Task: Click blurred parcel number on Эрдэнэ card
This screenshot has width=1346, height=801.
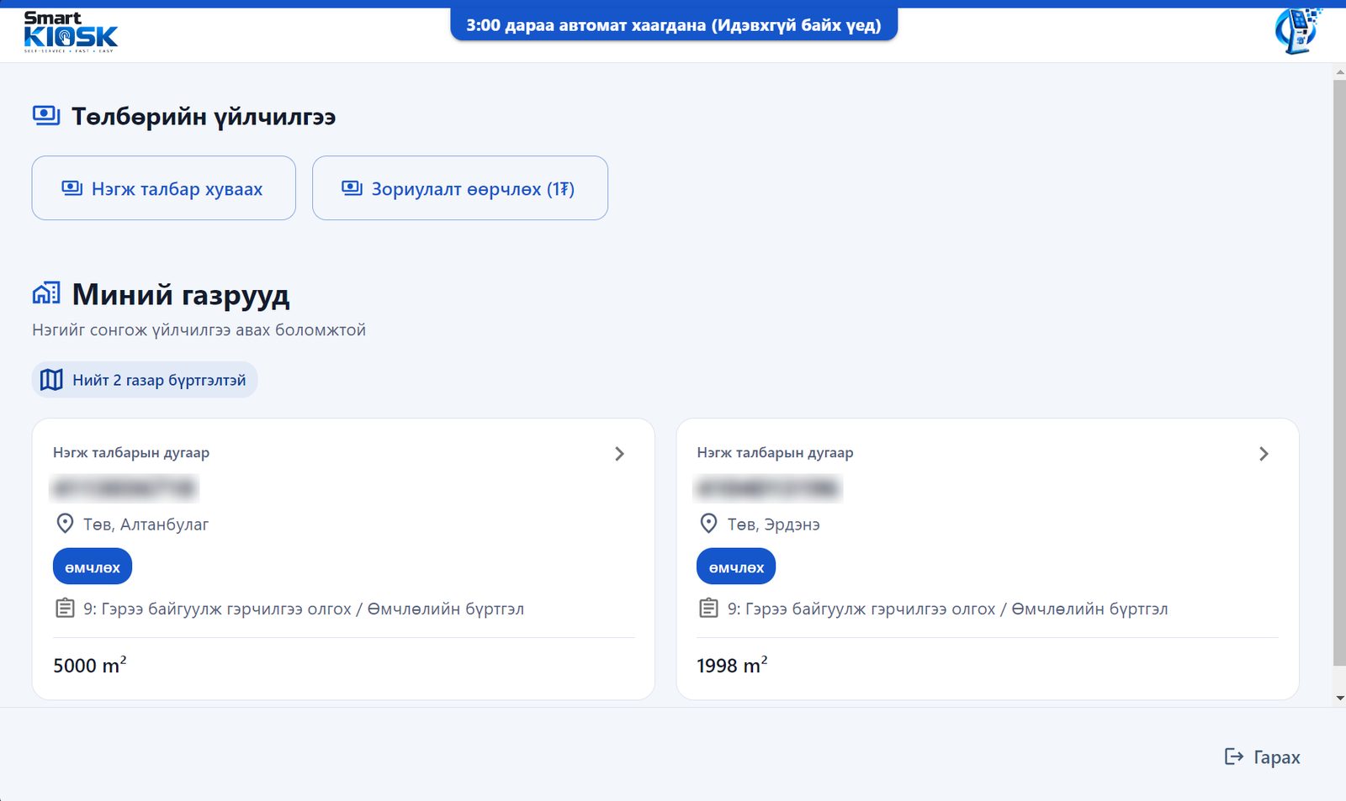Action: (x=768, y=487)
